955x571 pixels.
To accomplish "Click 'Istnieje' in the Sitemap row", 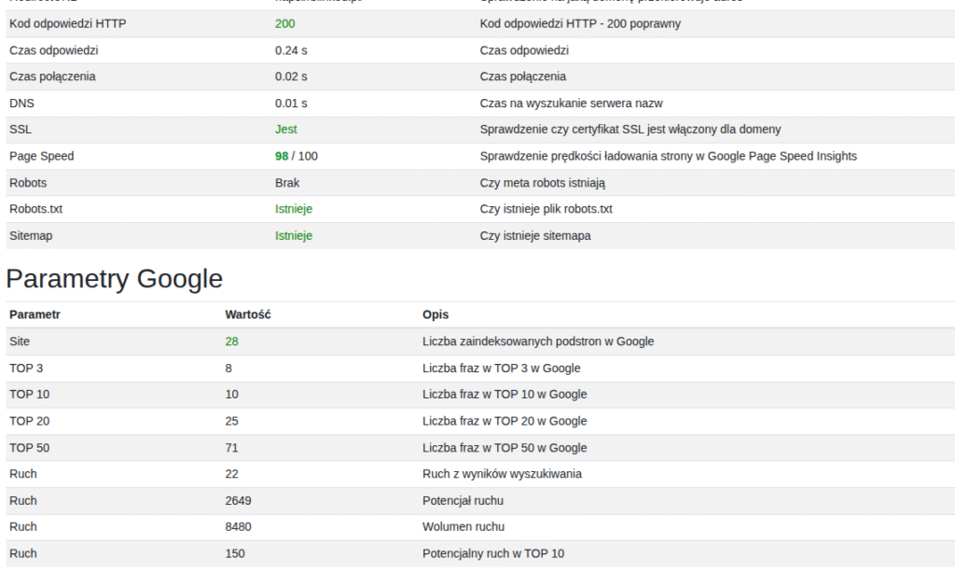I will (293, 236).
